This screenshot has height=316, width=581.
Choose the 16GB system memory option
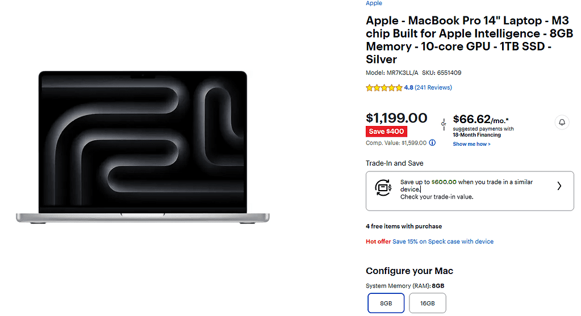tap(427, 303)
